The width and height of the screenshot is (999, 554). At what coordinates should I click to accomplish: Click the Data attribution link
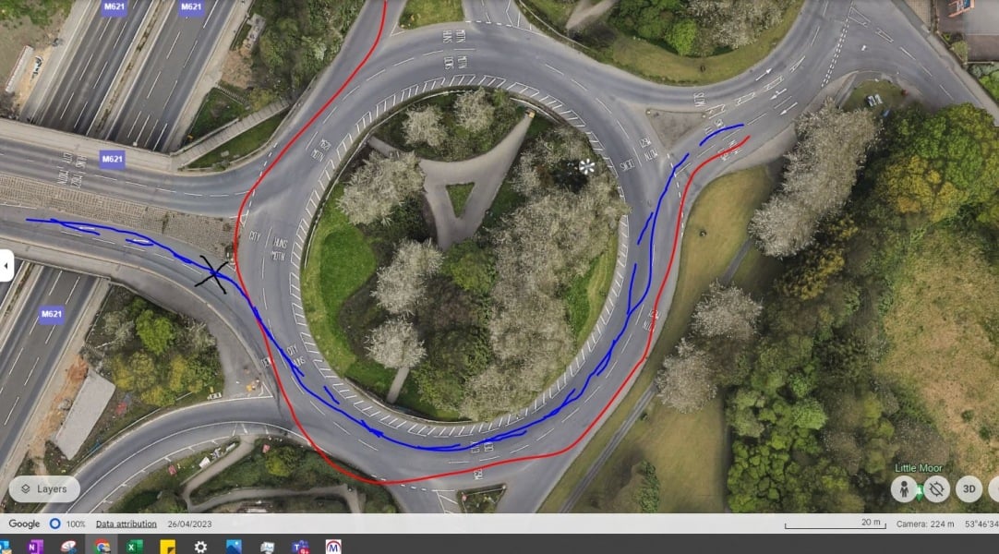pos(127,524)
